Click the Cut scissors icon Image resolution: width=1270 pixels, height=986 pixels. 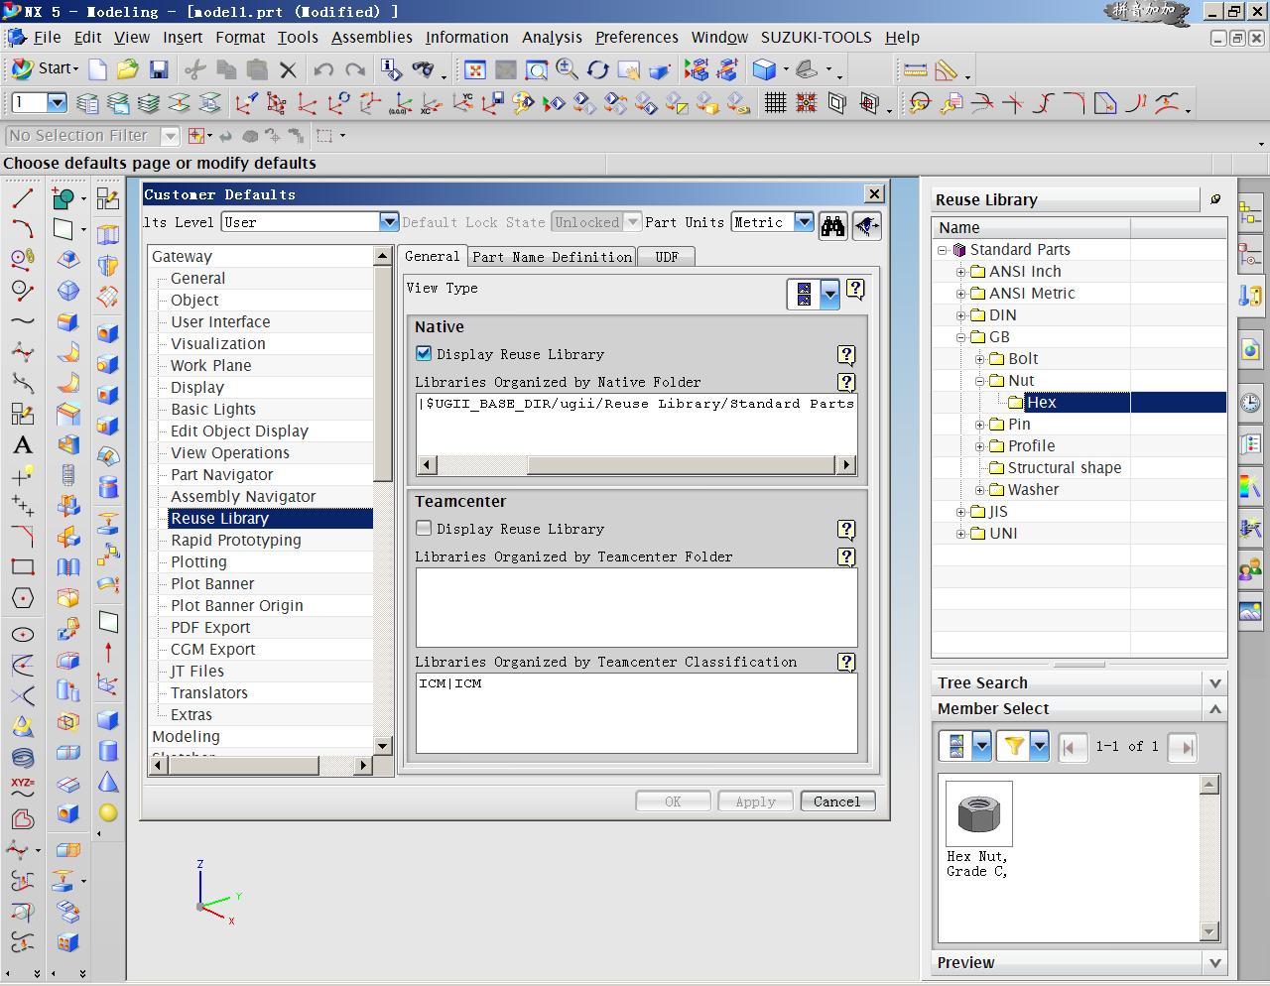click(x=195, y=69)
